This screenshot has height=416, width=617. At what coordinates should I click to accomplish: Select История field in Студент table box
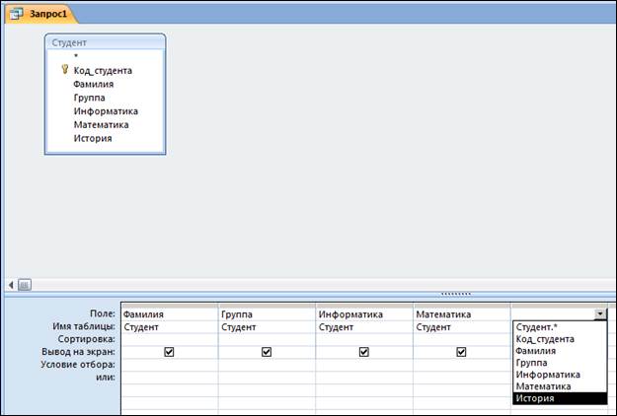click(x=93, y=138)
